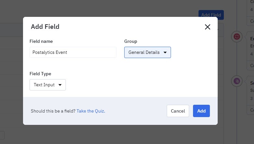The height and width of the screenshot is (144, 254).
Task: Confirm with the blue Add button
Action: pos(201,111)
